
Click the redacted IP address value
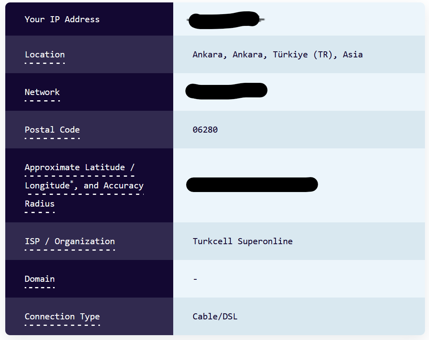[x=224, y=19]
